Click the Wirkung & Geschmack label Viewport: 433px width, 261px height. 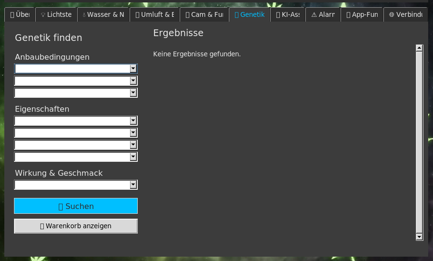click(x=59, y=173)
